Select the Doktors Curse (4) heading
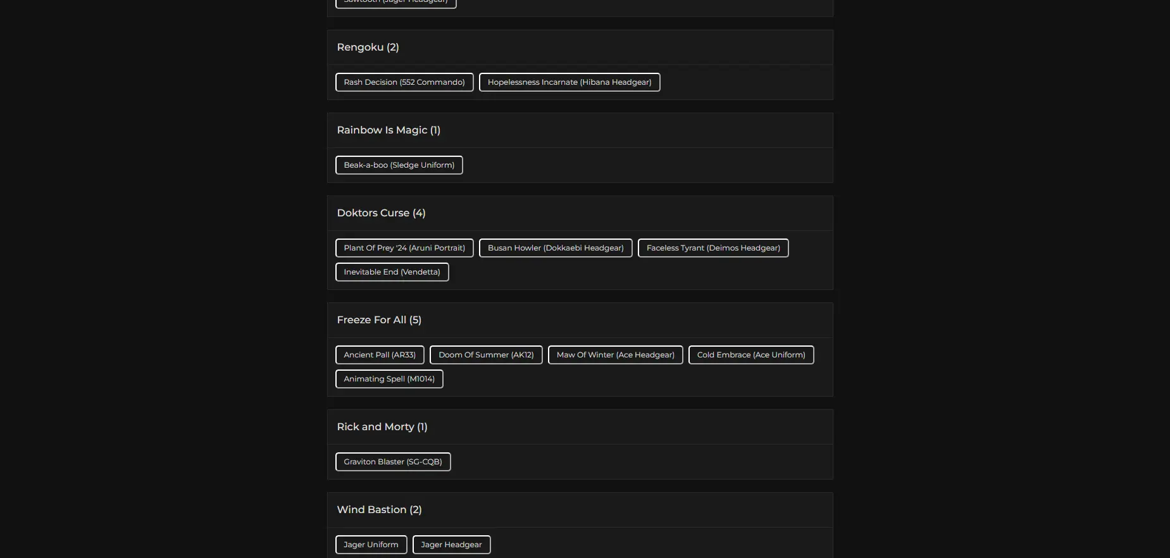The width and height of the screenshot is (1170, 558). pos(381,213)
